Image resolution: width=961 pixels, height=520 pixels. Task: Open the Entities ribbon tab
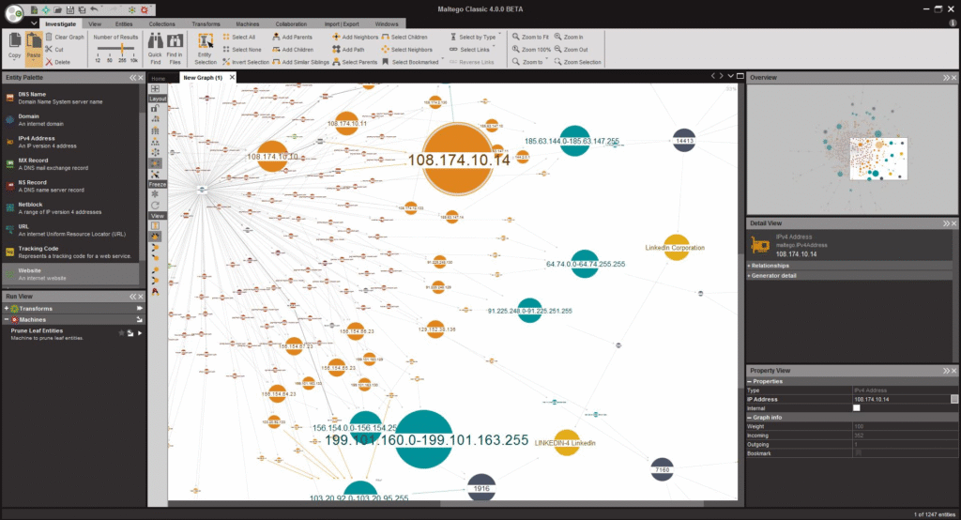point(124,23)
